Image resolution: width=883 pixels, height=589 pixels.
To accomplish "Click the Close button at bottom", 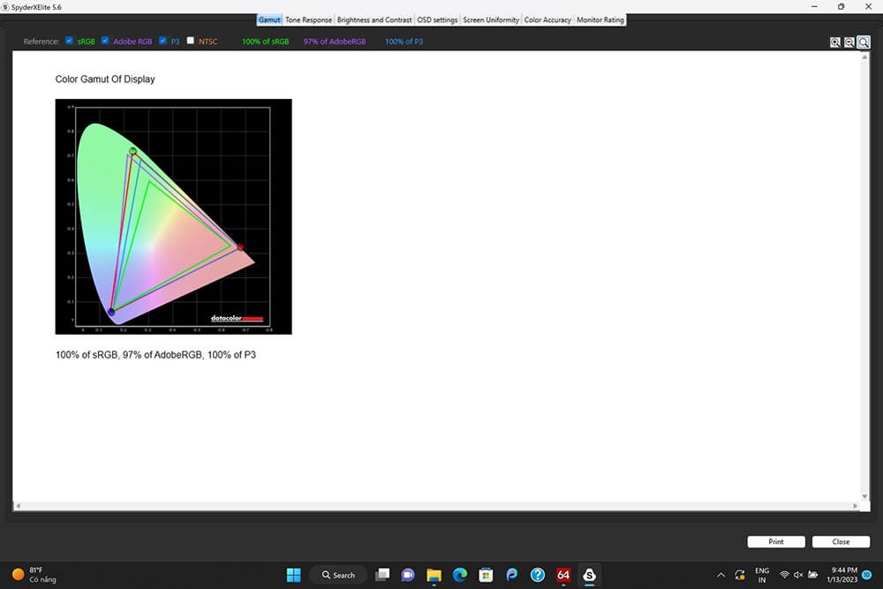I will click(841, 541).
